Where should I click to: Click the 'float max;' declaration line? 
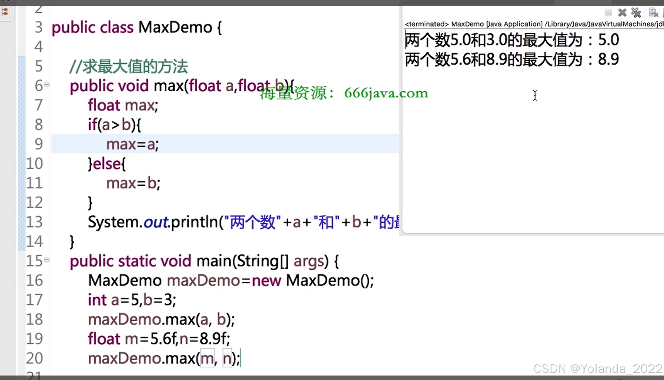123,105
